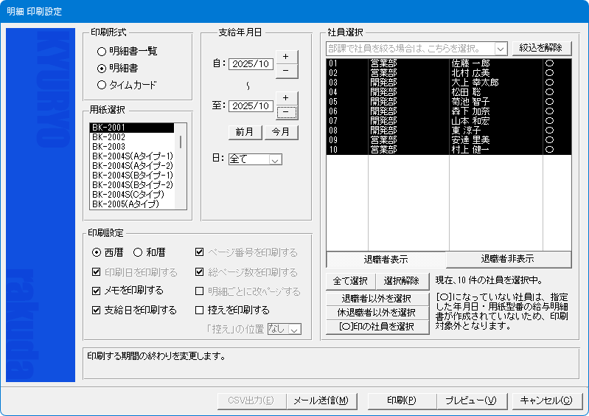Switch calendar to 和暦
The height and width of the screenshot is (416, 589).
click(x=137, y=252)
